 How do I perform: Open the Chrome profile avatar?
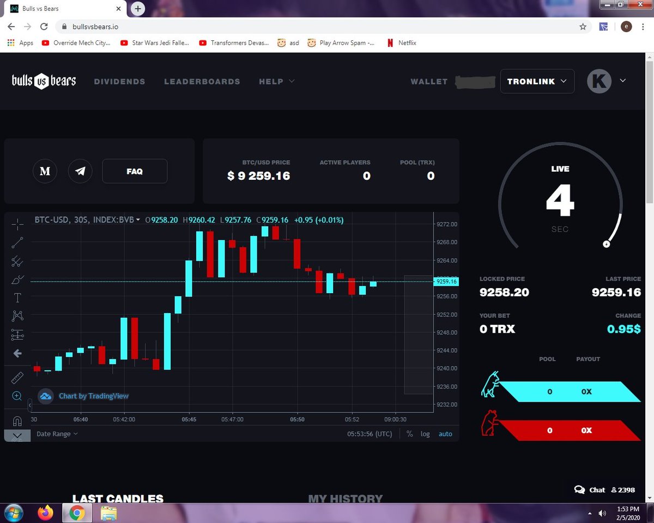coord(626,26)
